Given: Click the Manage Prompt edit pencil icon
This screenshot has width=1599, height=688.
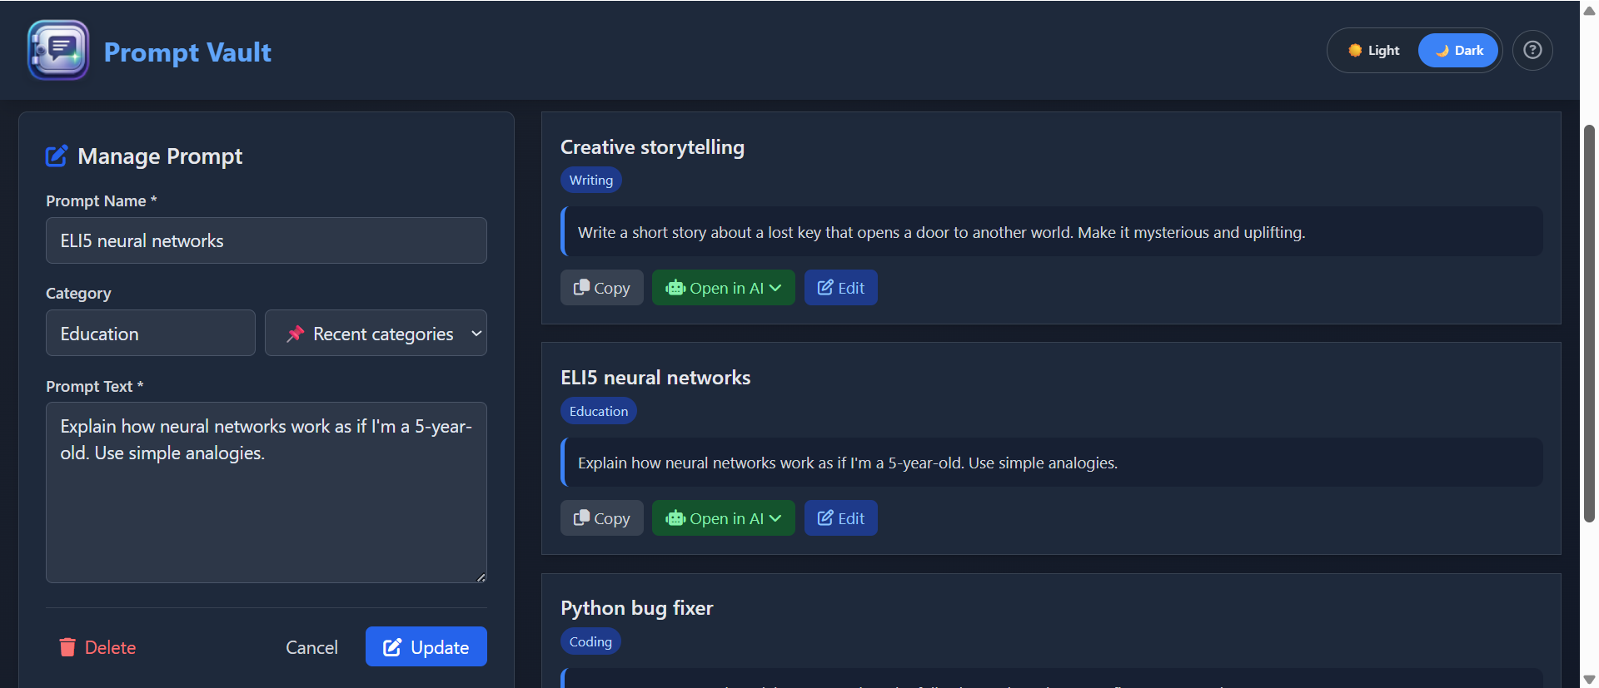Looking at the screenshot, I should 57,156.
